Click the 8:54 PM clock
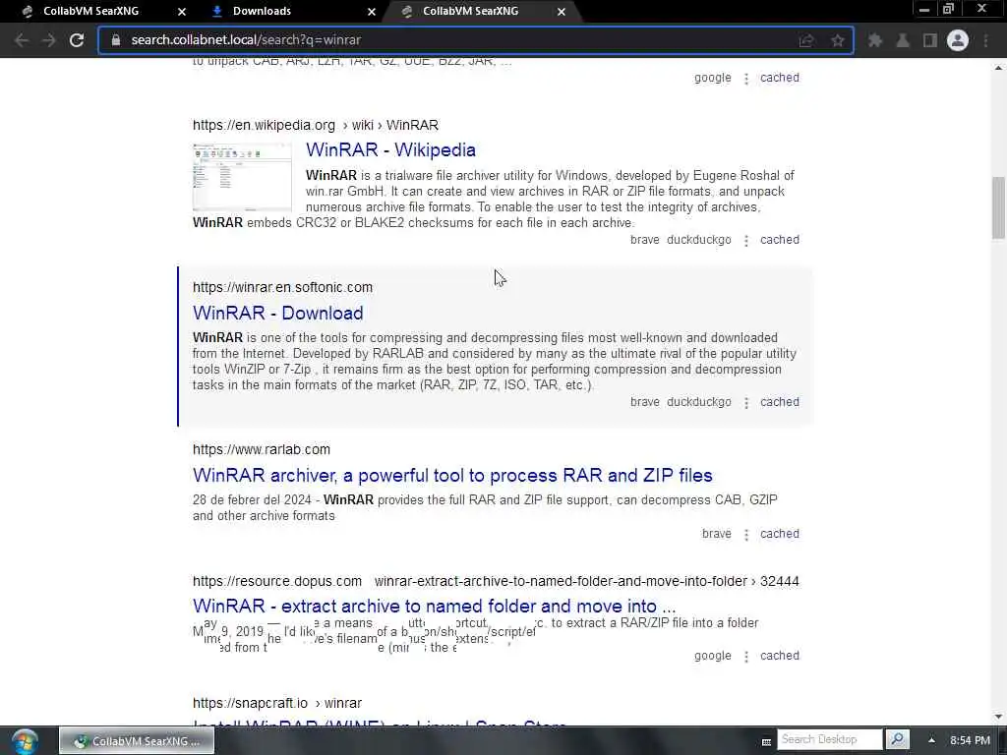1007x755 pixels. point(970,740)
